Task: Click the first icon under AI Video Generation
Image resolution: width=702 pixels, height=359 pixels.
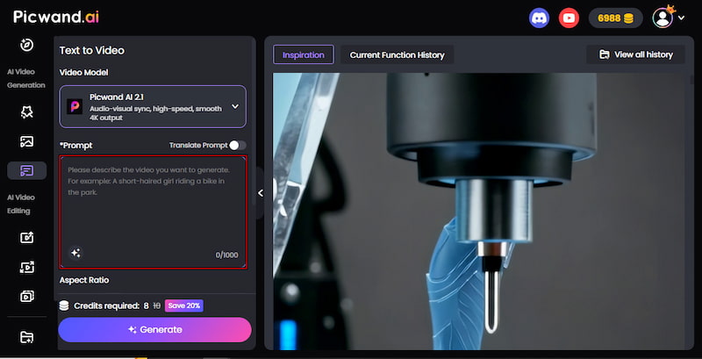Action: (26, 112)
